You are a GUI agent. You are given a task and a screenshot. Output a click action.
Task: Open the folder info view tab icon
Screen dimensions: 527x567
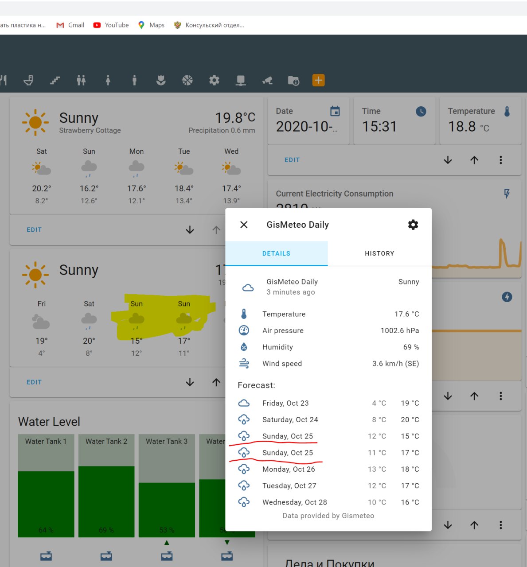[293, 80]
